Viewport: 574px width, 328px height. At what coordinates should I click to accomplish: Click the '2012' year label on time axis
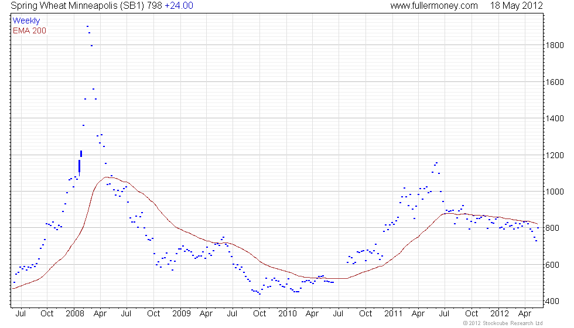[499, 314]
